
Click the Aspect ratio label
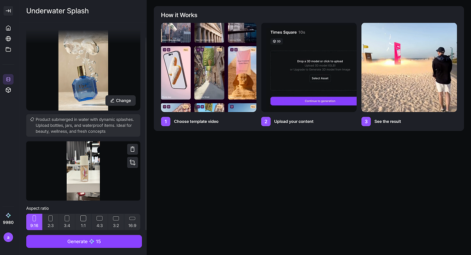[x=37, y=208]
